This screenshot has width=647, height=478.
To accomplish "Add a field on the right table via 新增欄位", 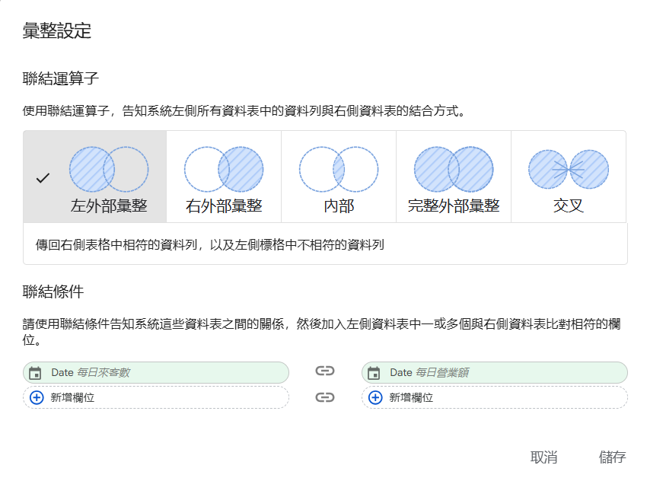I will point(495,397).
